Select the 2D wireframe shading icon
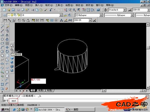 tap(12, 46)
